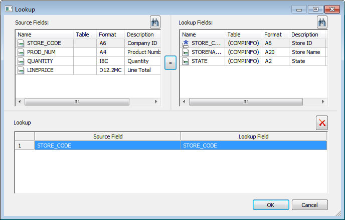Click Source Fields scroll right arrow
This screenshot has height=220, width=345.
click(156, 101)
